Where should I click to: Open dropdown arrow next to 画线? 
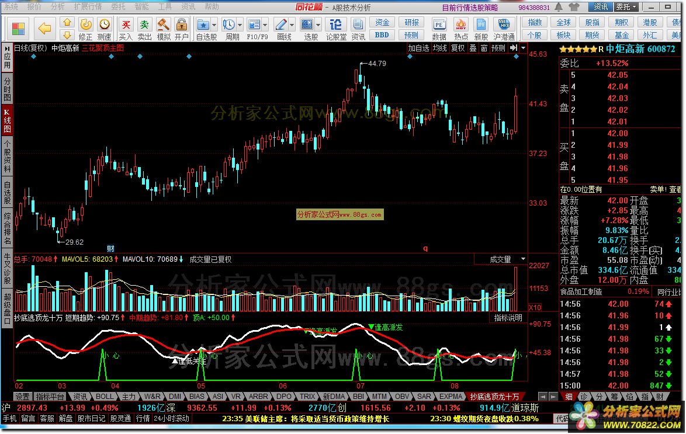(x=292, y=25)
